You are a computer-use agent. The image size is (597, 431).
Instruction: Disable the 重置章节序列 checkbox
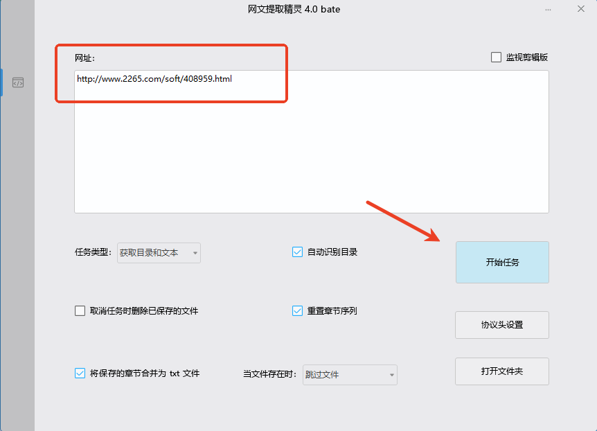(298, 310)
